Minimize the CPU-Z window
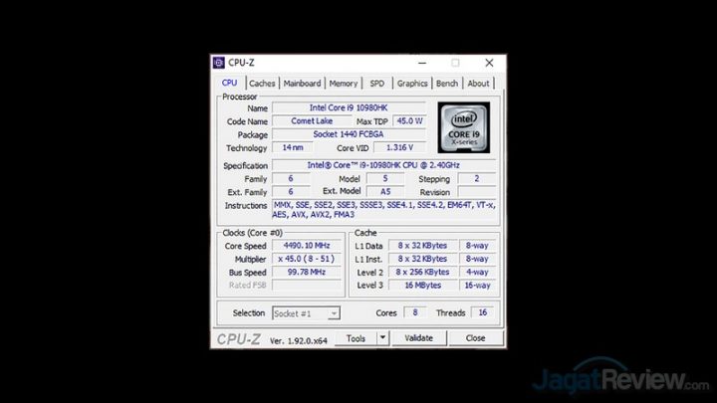 coord(422,63)
